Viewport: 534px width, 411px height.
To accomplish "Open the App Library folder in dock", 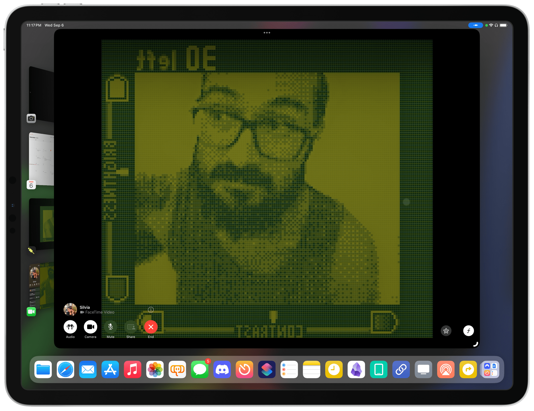I will click(x=490, y=370).
